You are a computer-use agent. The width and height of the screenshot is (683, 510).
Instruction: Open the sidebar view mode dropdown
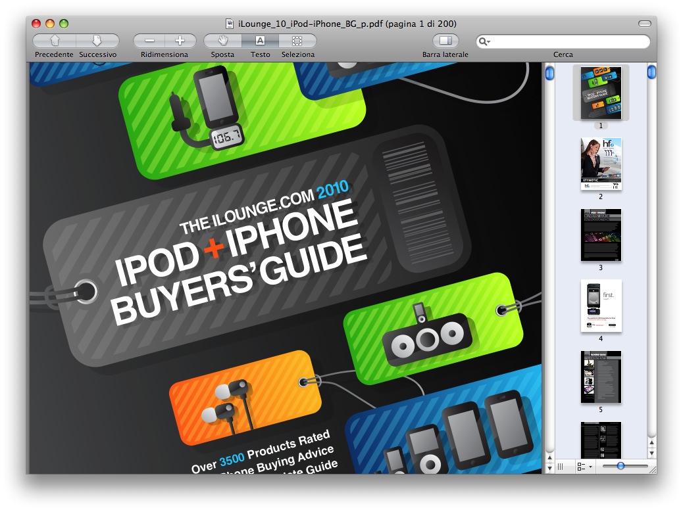tap(584, 467)
